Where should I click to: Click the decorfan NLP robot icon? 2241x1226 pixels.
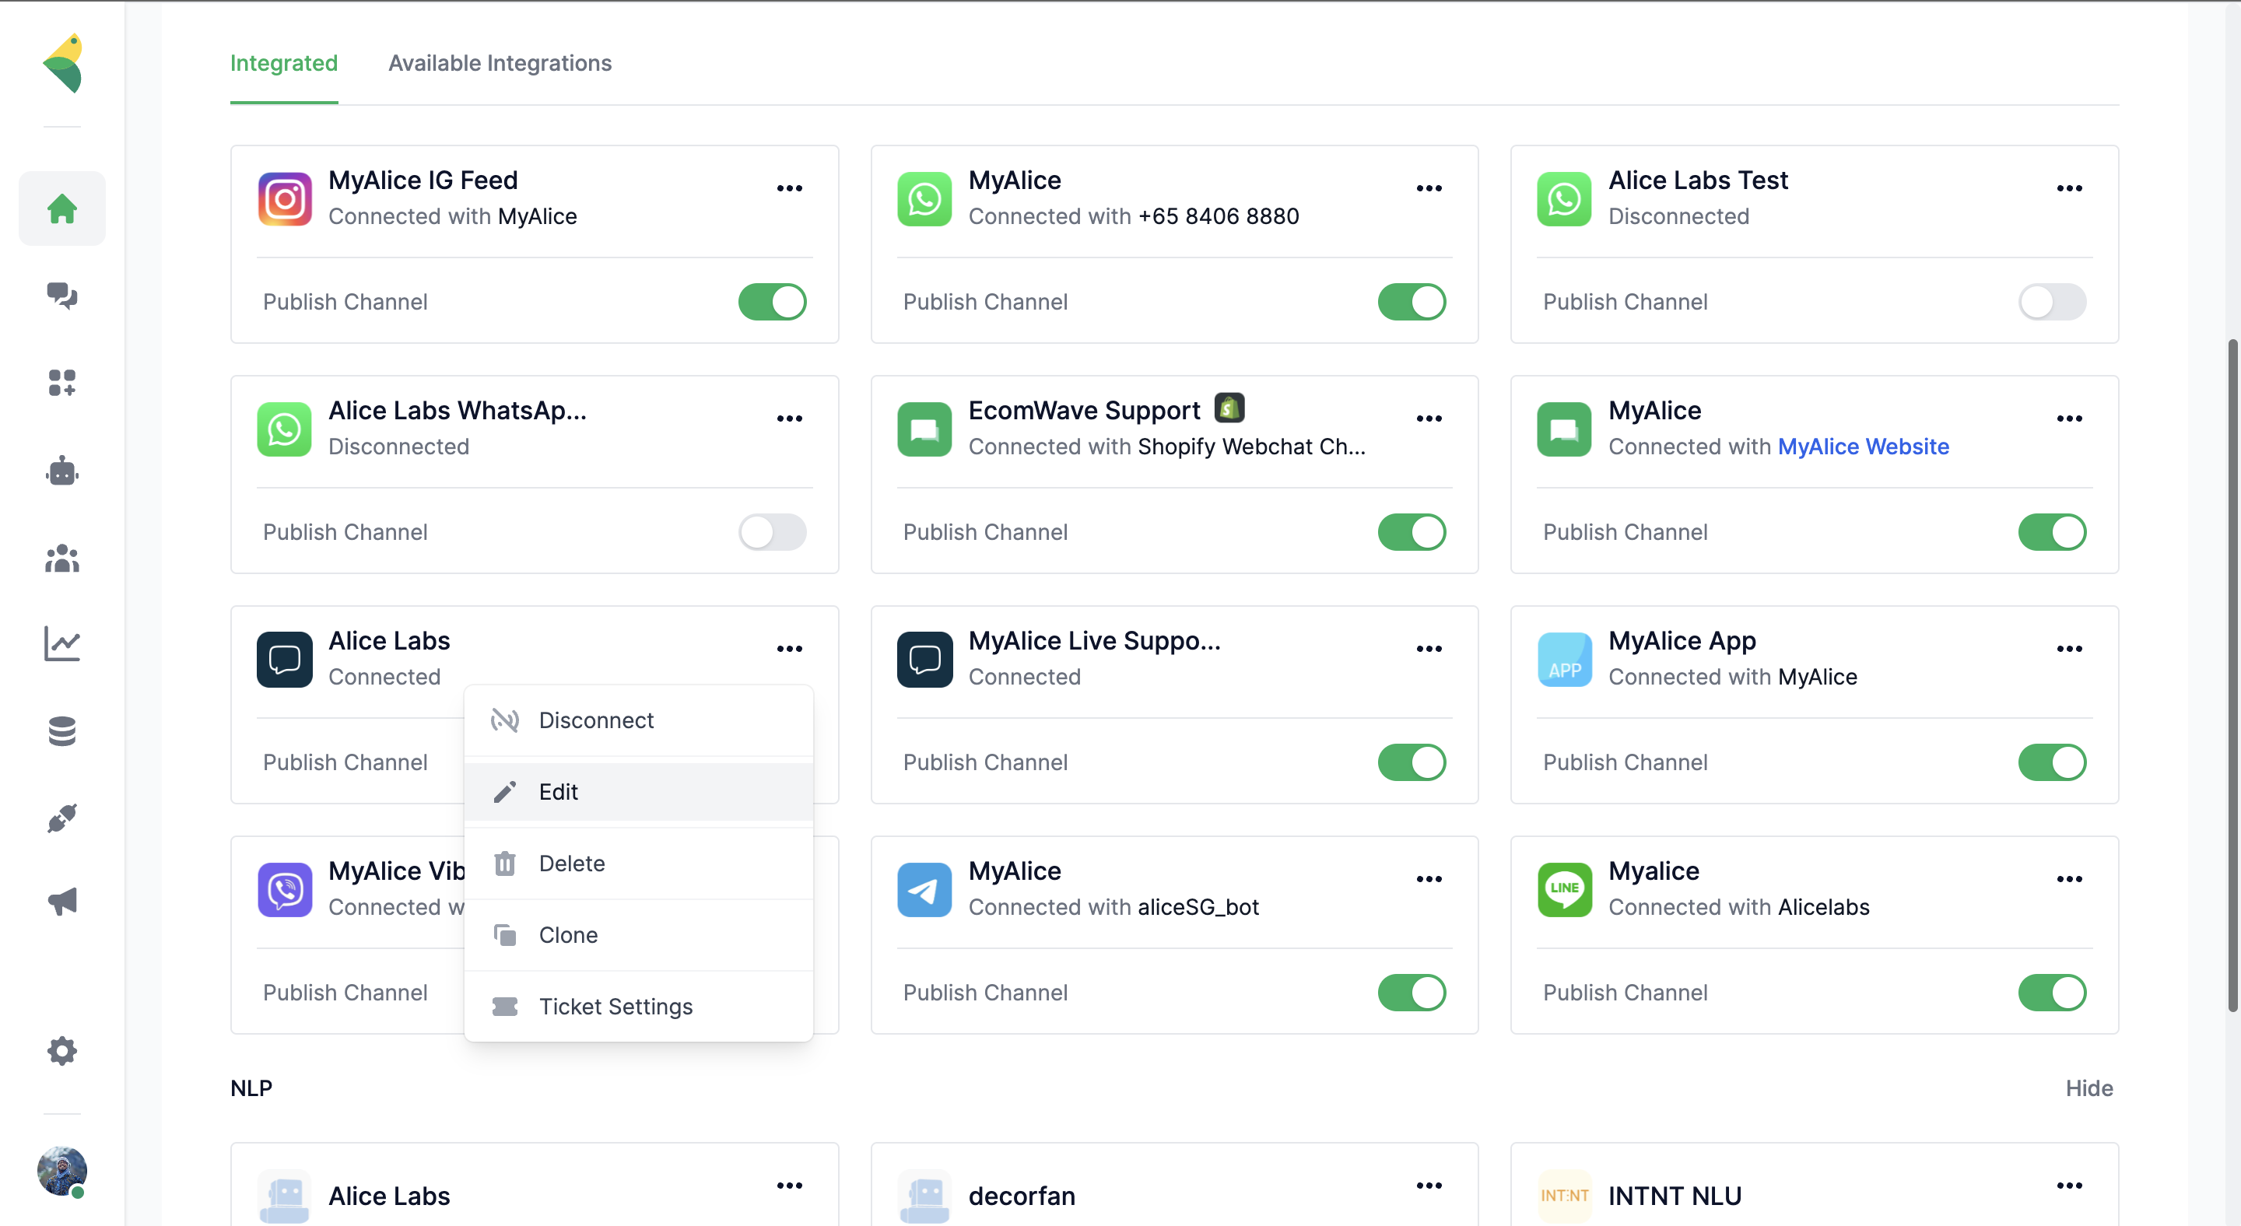(x=924, y=1196)
